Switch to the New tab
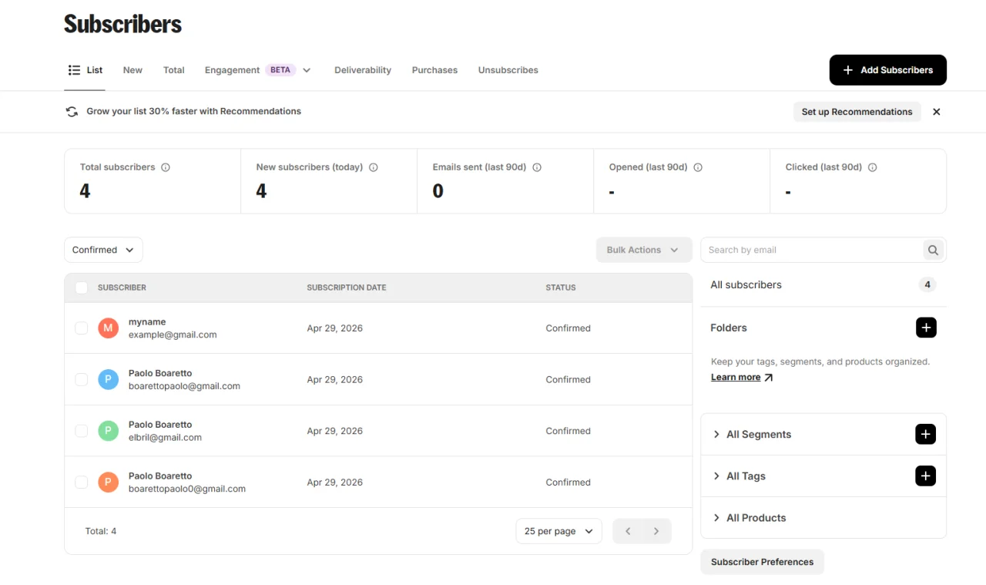Image resolution: width=986 pixels, height=585 pixels. pos(132,70)
